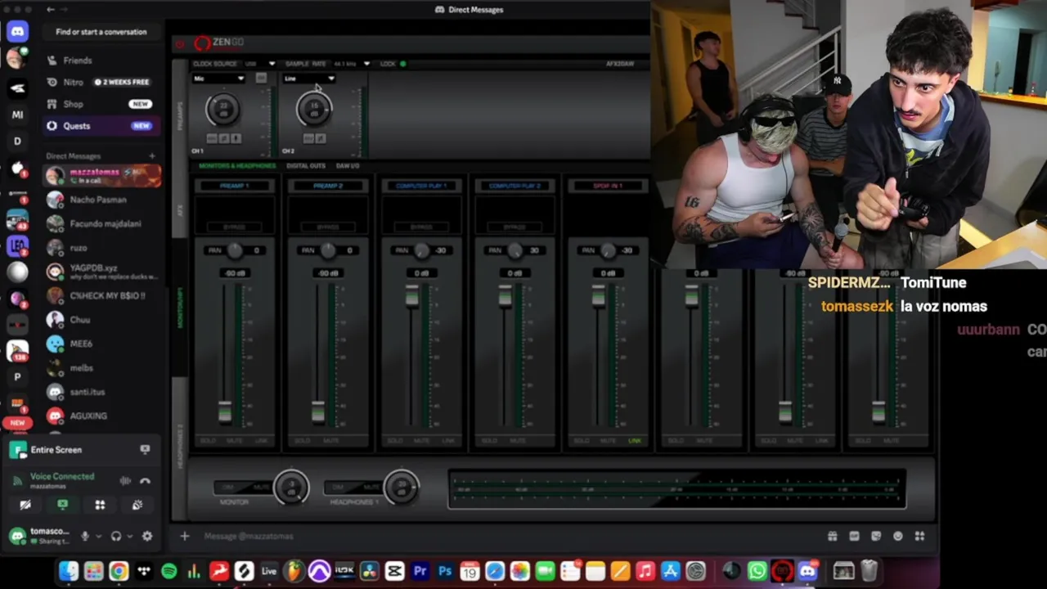This screenshot has width=1047, height=589.
Task: Switch to DAW I/O tab
Action: tap(348, 165)
